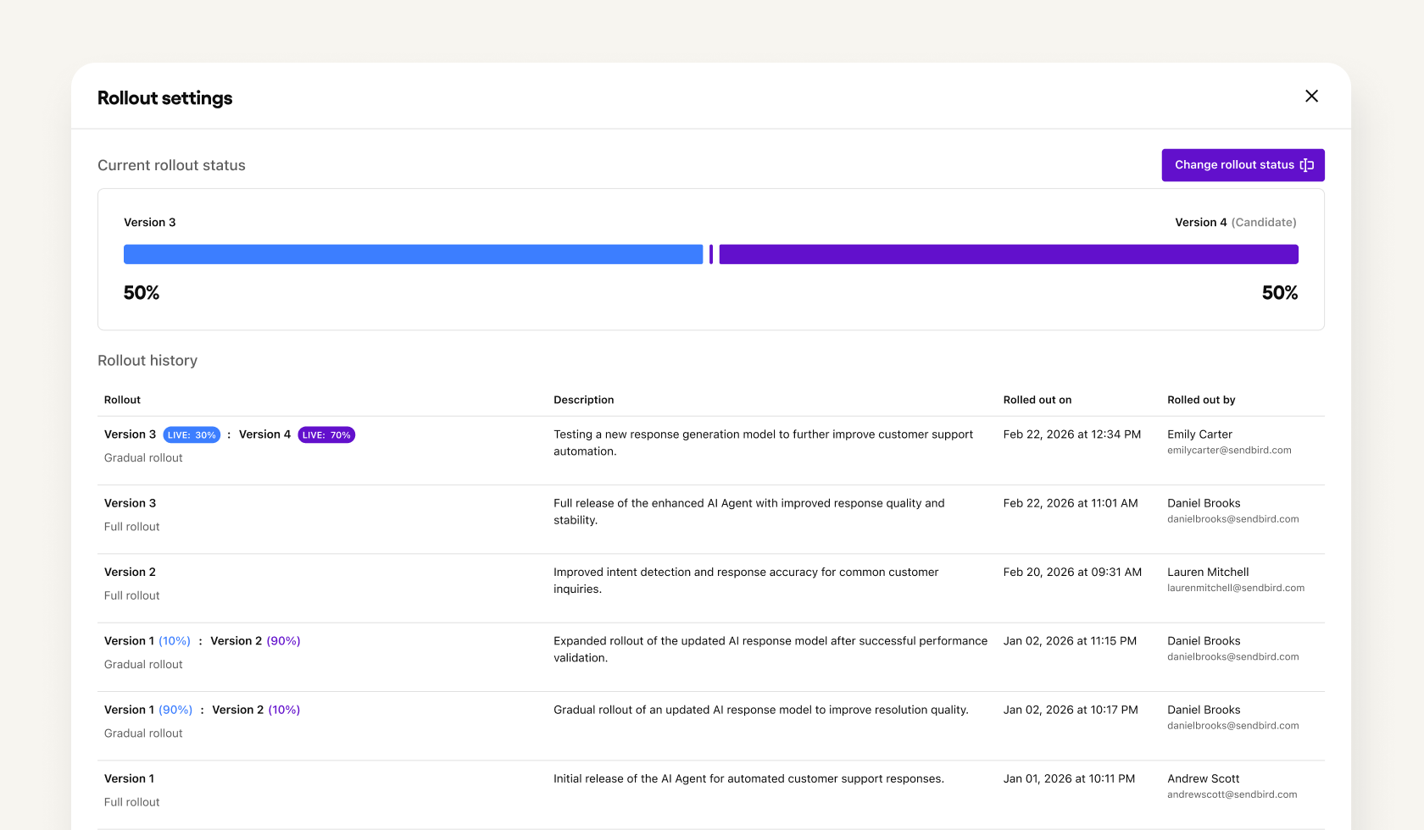The width and height of the screenshot is (1424, 830).
Task: Click Version 1 (10%) label
Action: click(x=147, y=641)
